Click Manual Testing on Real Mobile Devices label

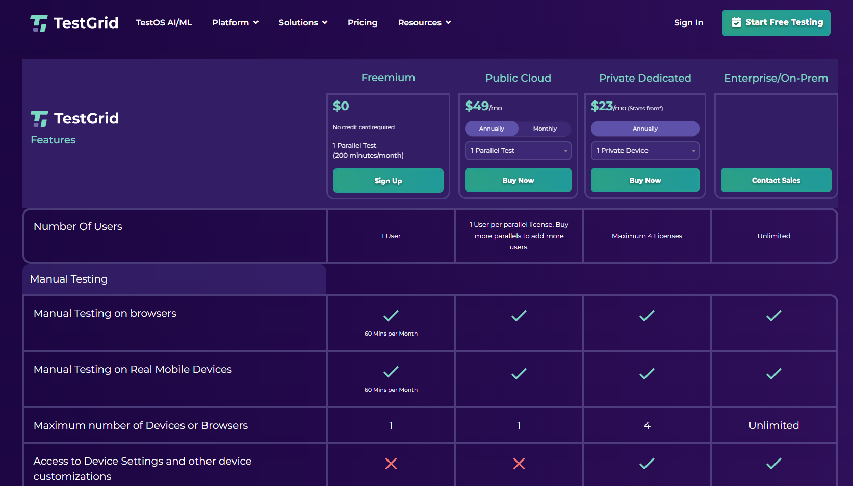tap(133, 369)
